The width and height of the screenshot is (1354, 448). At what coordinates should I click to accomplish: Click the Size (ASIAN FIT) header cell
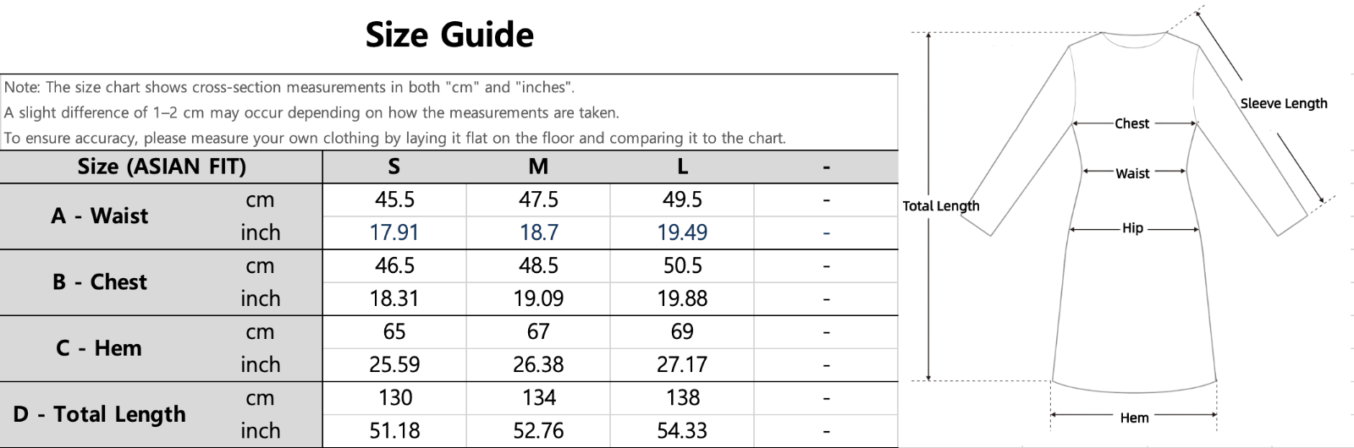pyautogui.click(x=162, y=167)
